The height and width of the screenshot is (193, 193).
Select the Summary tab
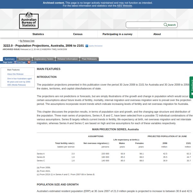tap(10, 59)
